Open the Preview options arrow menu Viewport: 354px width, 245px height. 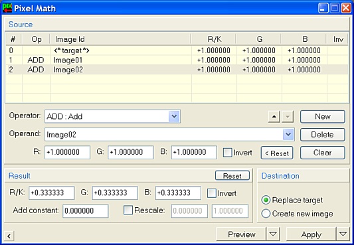point(273,234)
